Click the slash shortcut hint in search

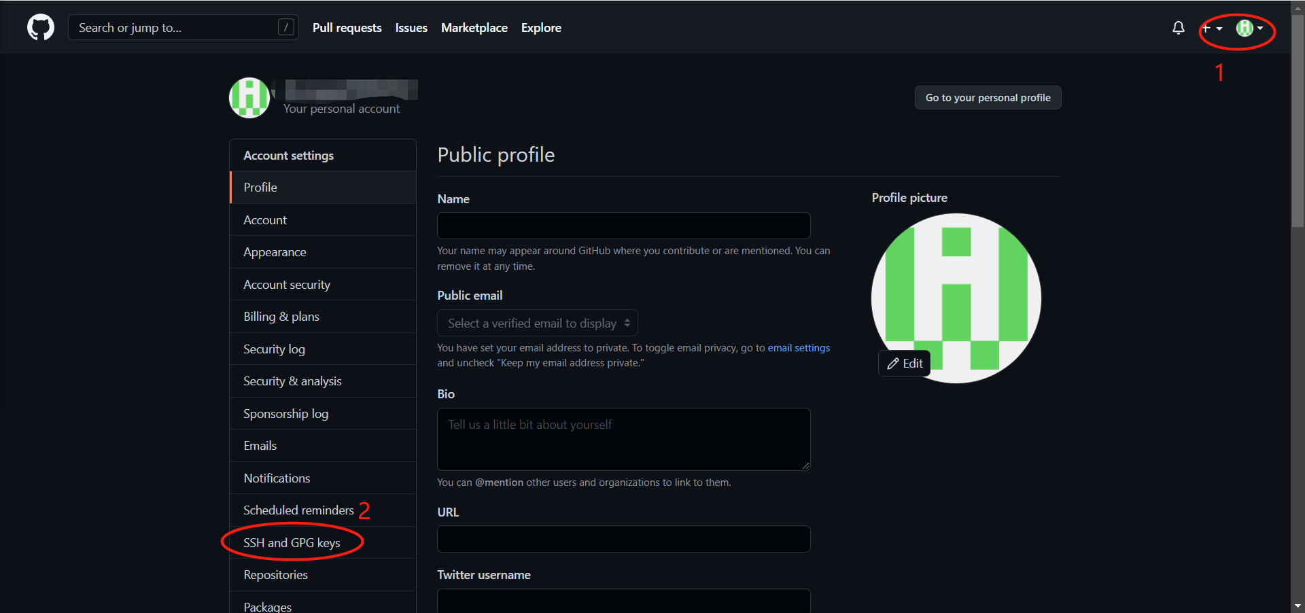pyautogui.click(x=286, y=27)
